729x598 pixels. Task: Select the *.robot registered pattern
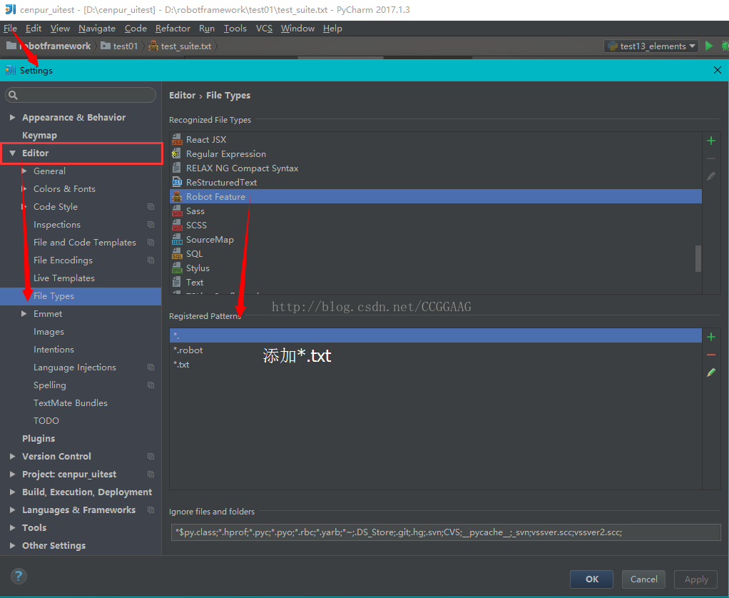(x=435, y=350)
